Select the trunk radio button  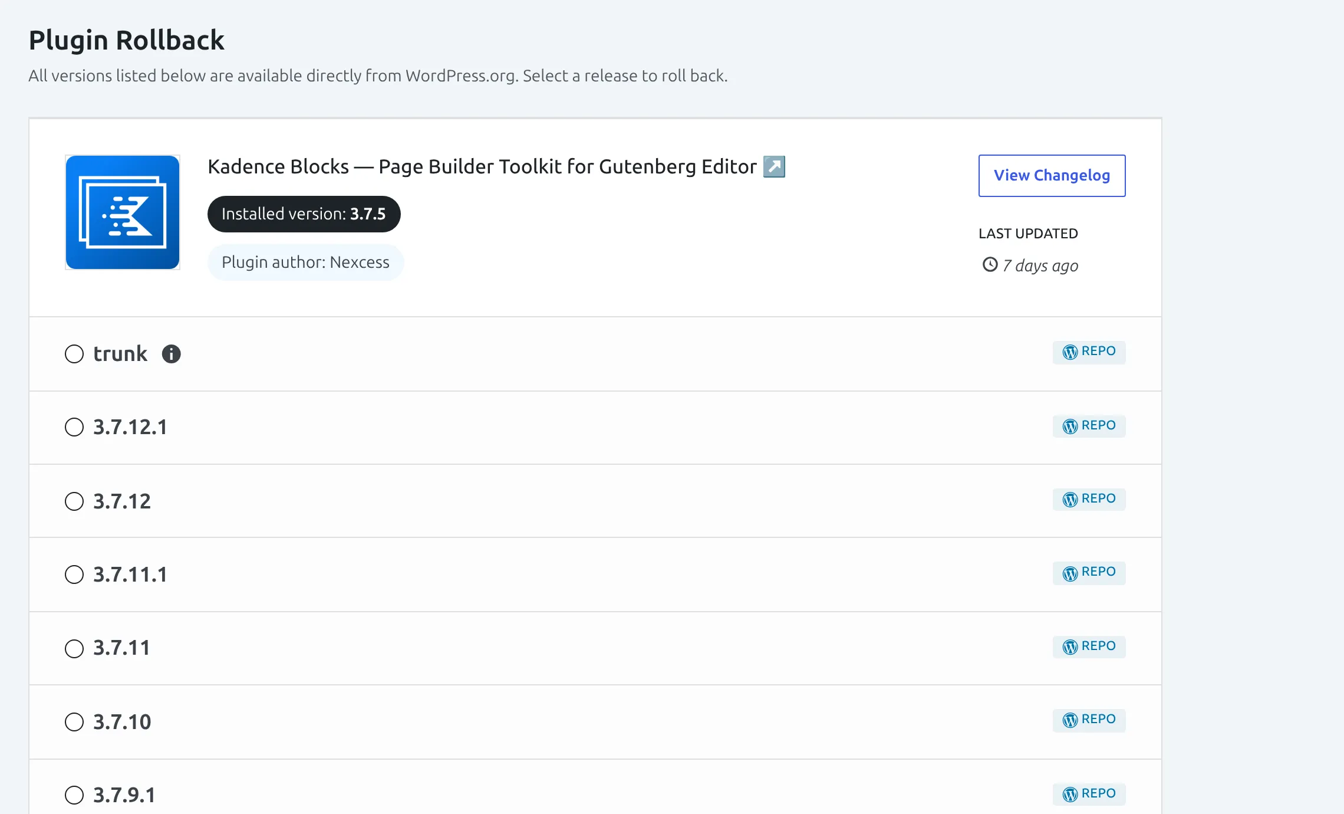[74, 354]
